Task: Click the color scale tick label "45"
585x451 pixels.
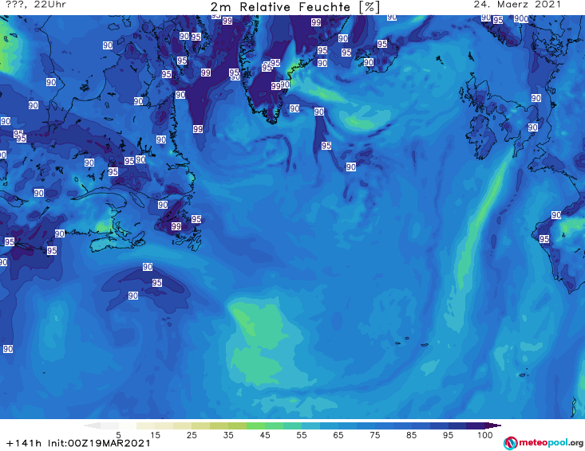Action: pos(265,435)
